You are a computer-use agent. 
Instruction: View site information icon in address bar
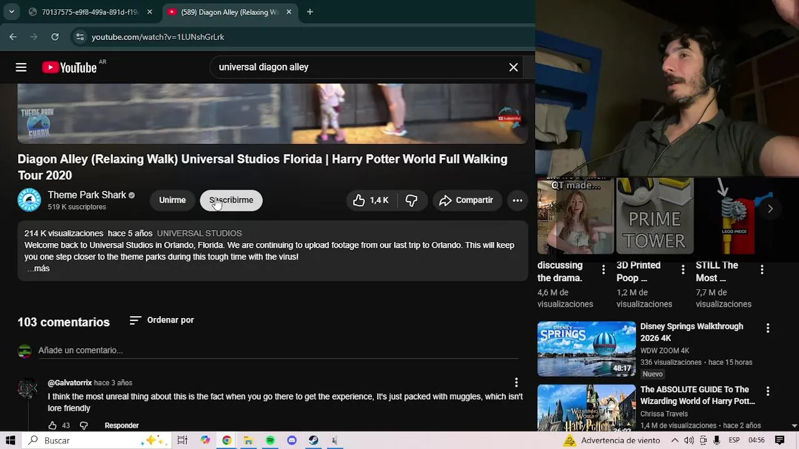coord(79,37)
